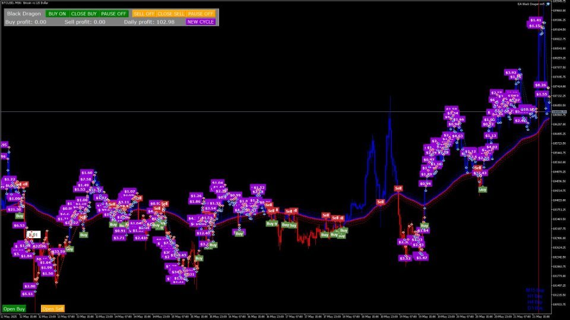Select the $1.60 profit label
Image resolution: width=570 pixels, height=320 pixels.
pyautogui.click(x=87, y=172)
